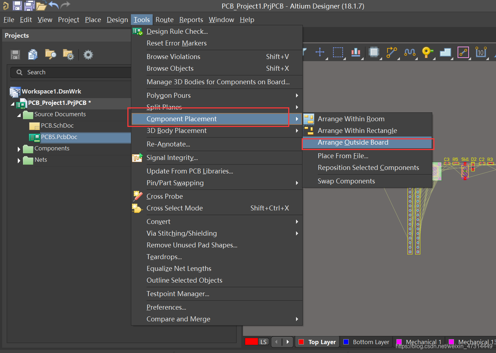Collapse the PCB_Project1.PrjPCB tree node
Image resolution: width=496 pixels, height=353 pixels.
coord(13,104)
